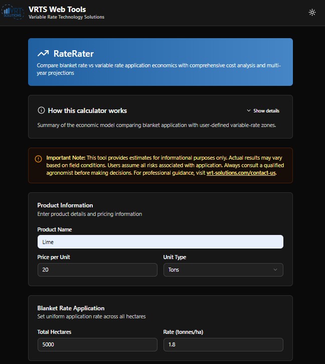Click the Blanket Rate Application heading
Image resolution: width=325 pixels, height=364 pixels.
[71, 308]
